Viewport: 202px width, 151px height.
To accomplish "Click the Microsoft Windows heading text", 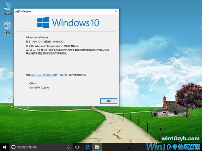I will click(x=37, y=37).
